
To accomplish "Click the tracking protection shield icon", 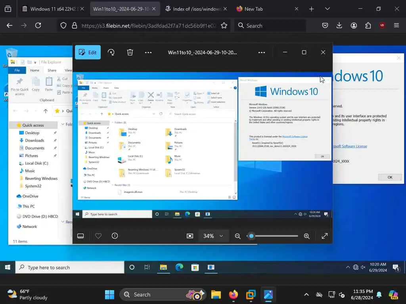I will 63,26.
